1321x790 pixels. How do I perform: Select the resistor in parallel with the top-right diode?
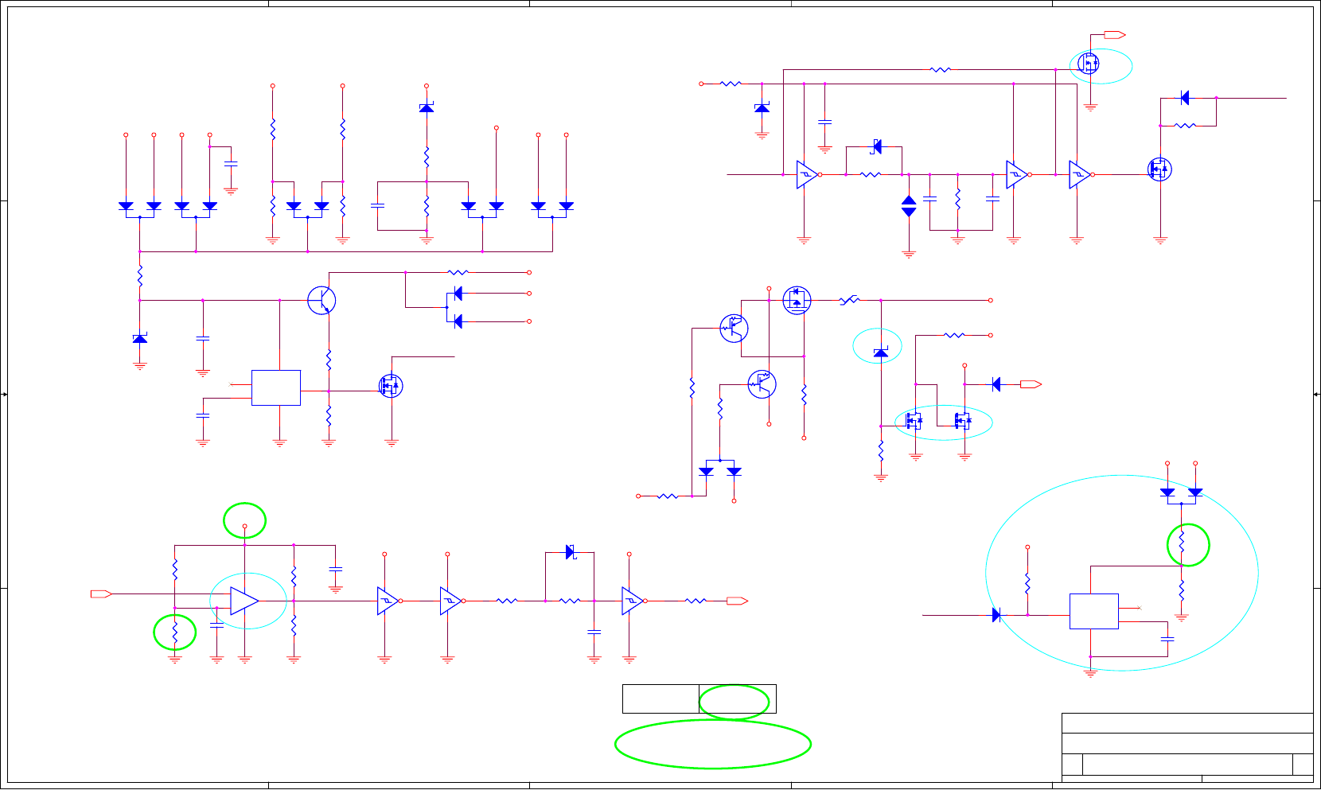(x=1185, y=125)
